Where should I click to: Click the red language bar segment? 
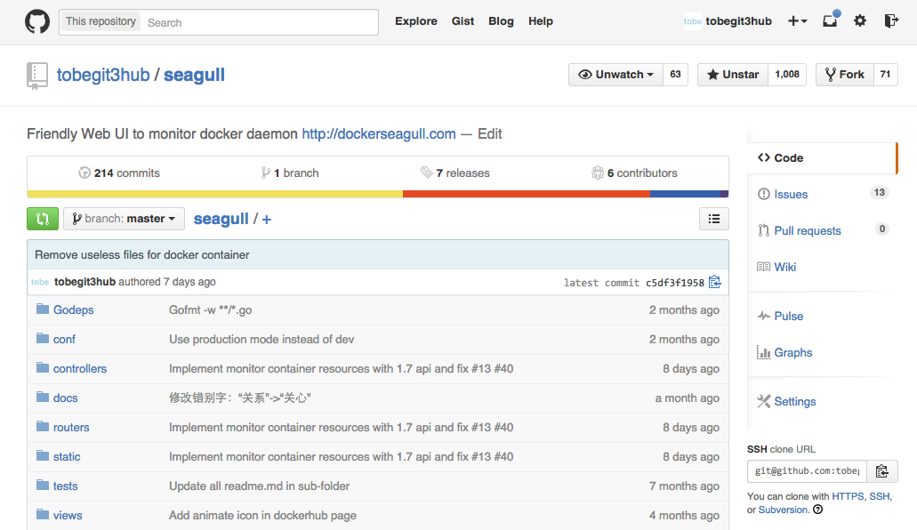pyautogui.click(x=527, y=194)
